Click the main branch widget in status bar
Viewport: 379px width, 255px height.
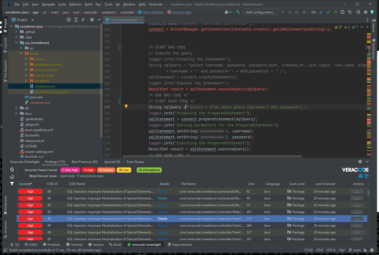tap(355, 250)
